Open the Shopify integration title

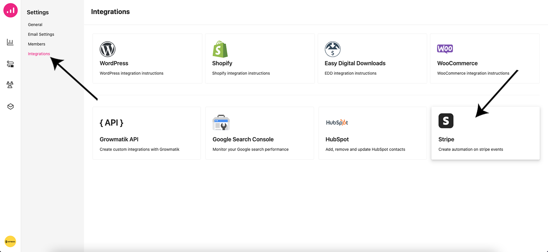(222, 63)
